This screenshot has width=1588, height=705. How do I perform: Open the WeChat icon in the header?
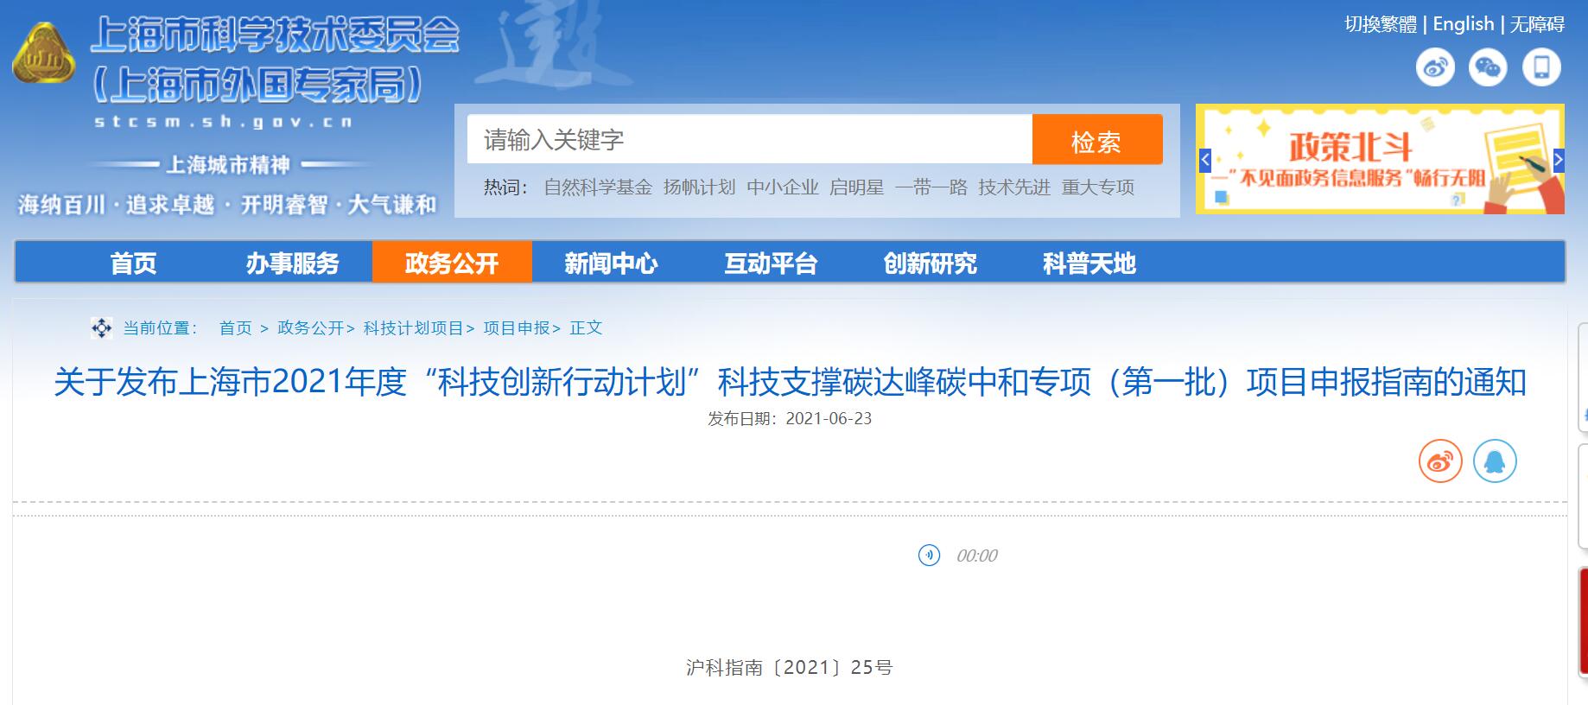tap(1488, 67)
